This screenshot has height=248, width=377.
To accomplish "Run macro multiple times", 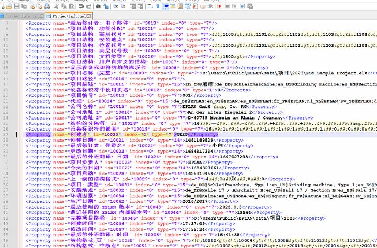I will coord(242,6).
